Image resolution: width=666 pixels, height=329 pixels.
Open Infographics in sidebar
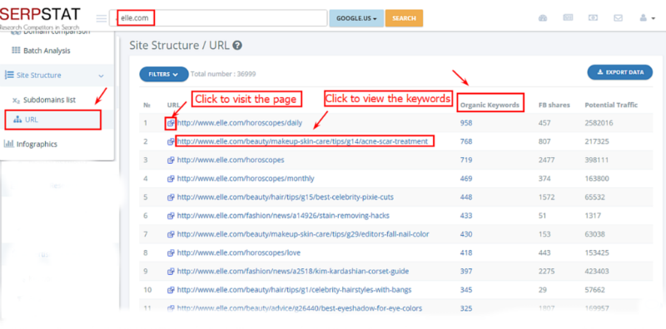(x=37, y=145)
